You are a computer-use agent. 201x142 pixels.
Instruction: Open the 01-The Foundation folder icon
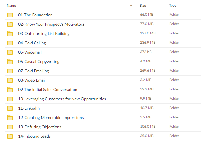pyautogui.click(x=10, y=15)
